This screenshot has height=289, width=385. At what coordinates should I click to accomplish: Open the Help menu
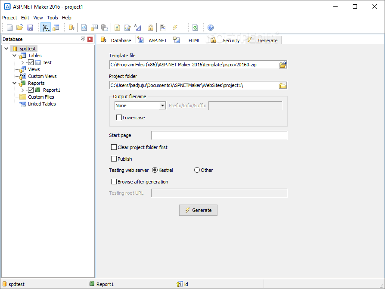pyautogui.click(x=67, y=18)
